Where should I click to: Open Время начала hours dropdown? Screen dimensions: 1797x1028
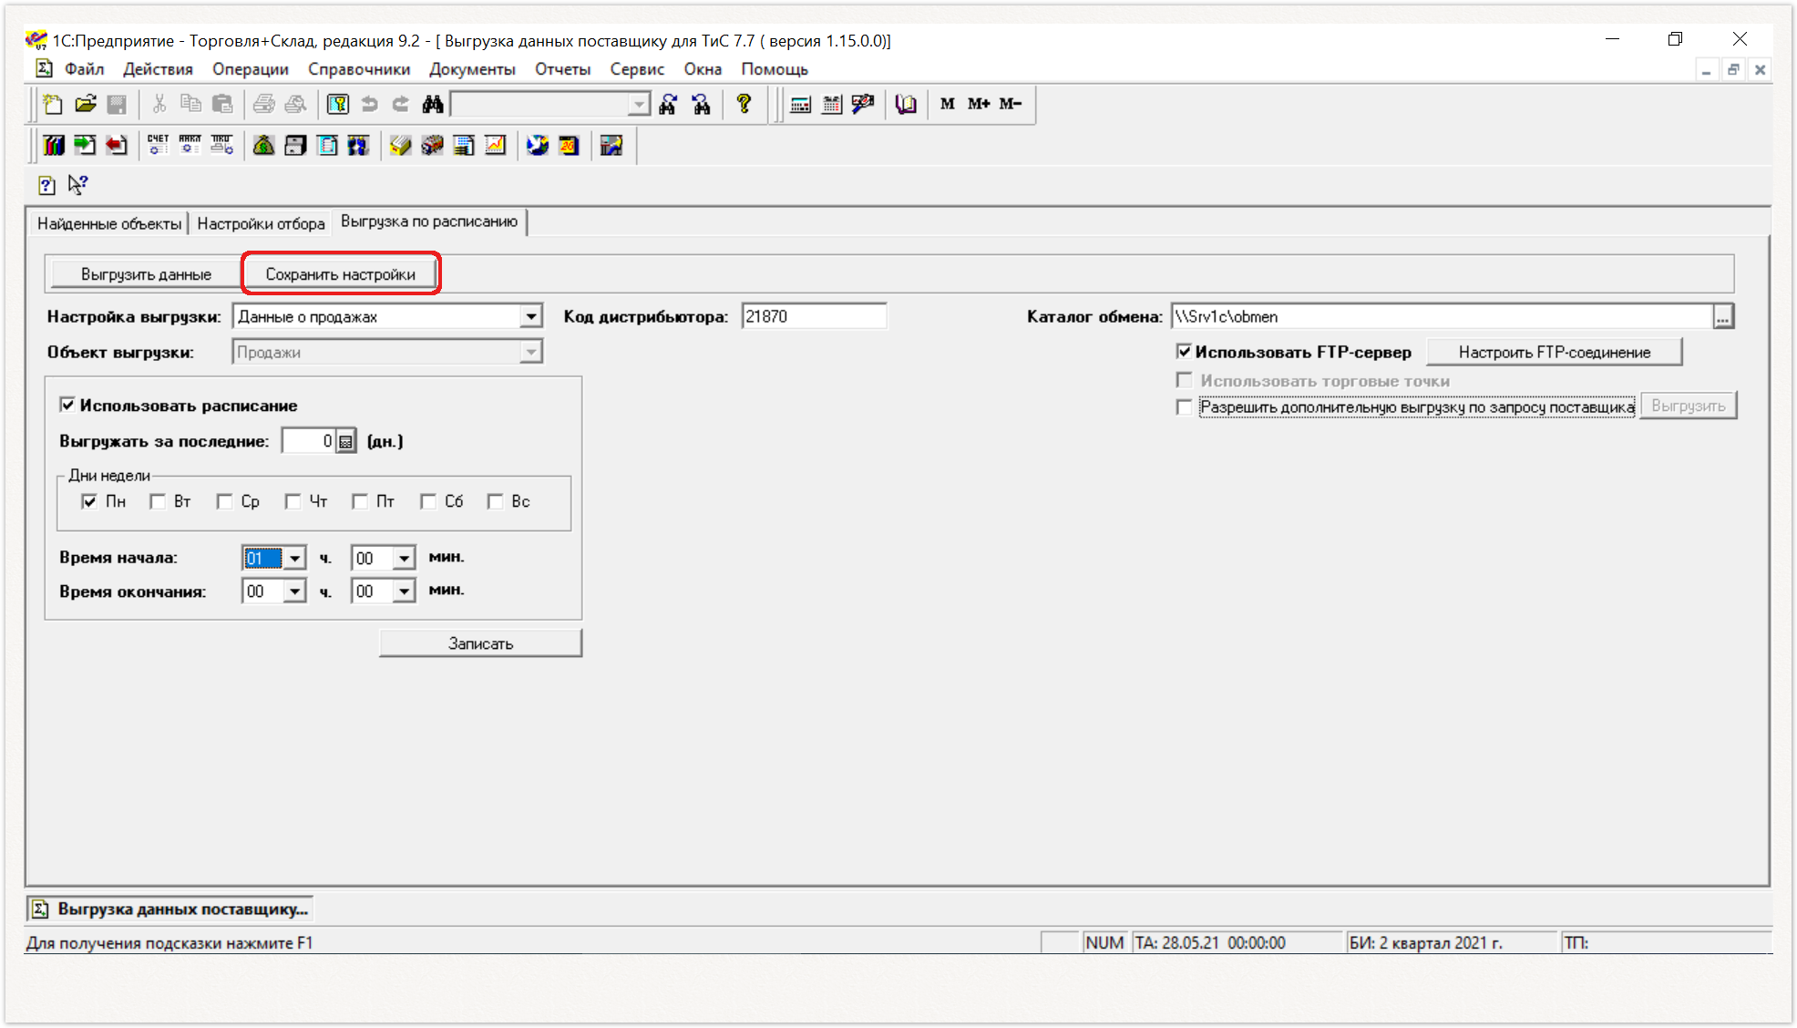pos(294,558)
